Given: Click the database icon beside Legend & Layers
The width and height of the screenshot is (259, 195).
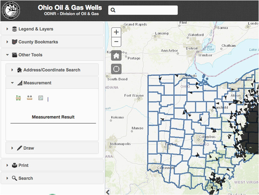Looking at the screenshot, I should click(14, 29).
